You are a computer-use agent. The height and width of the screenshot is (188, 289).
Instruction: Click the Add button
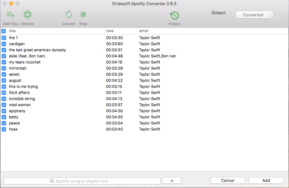[266, 180]
